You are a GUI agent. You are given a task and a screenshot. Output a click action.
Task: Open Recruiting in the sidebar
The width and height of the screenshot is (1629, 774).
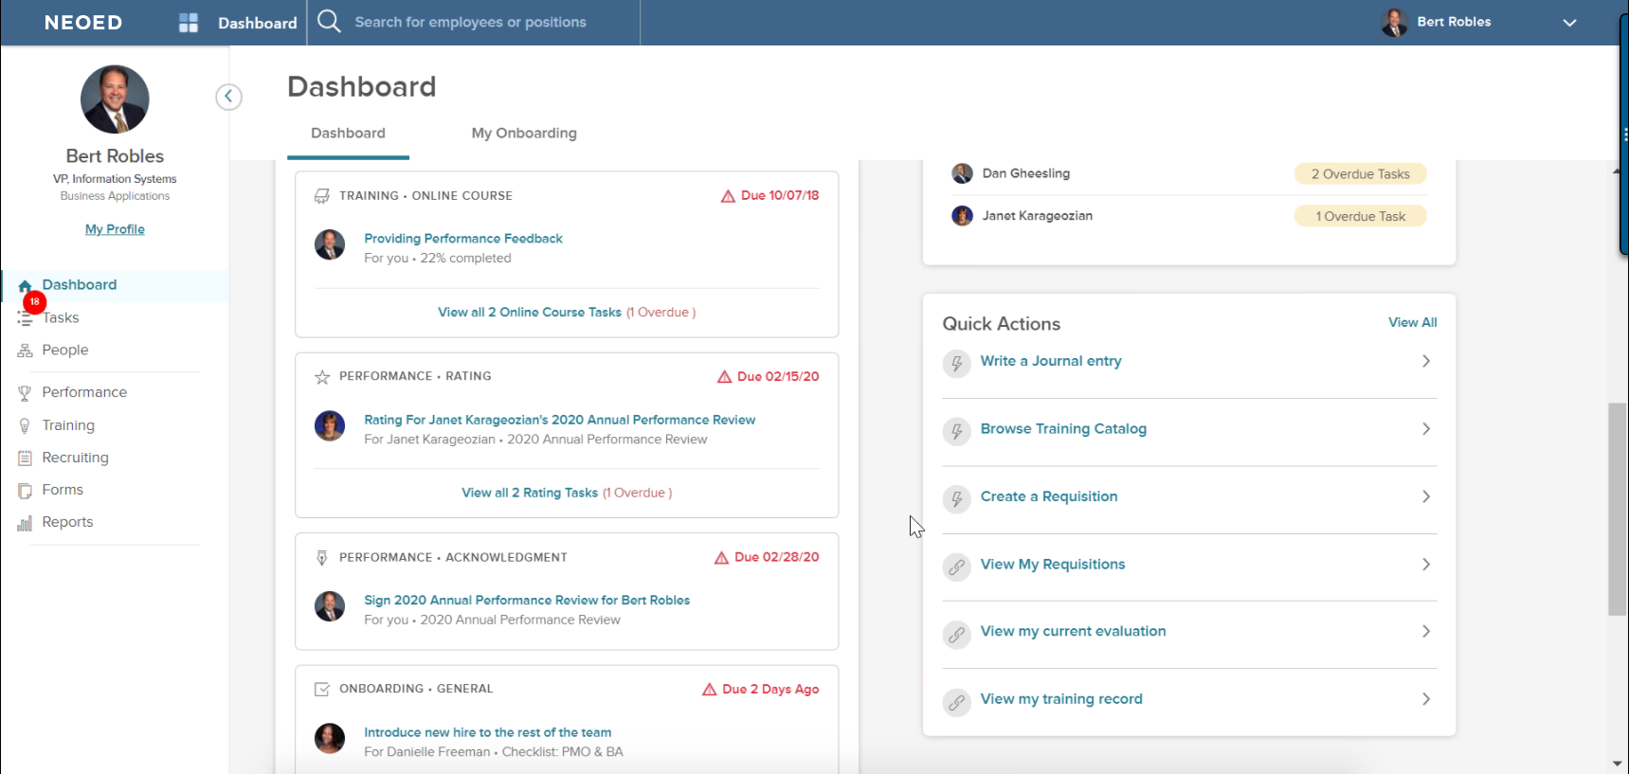point(76,458)
